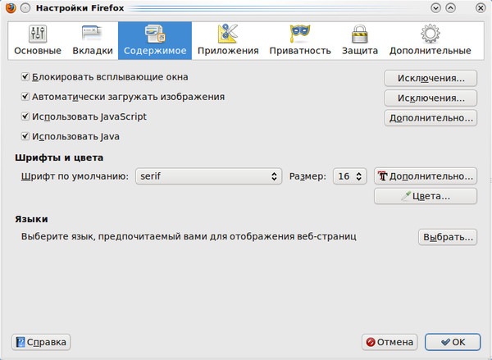Maximize window with up-chevron button
The height and width of the screenshot is (360, 492).
[x=450, y=8]
